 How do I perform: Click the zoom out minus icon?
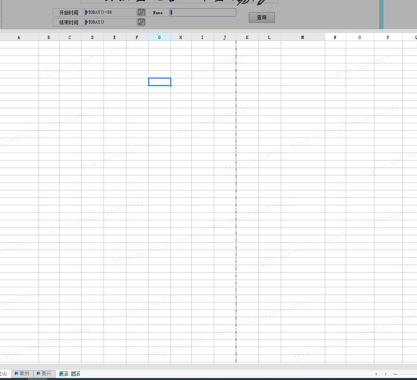click(395, 374)
